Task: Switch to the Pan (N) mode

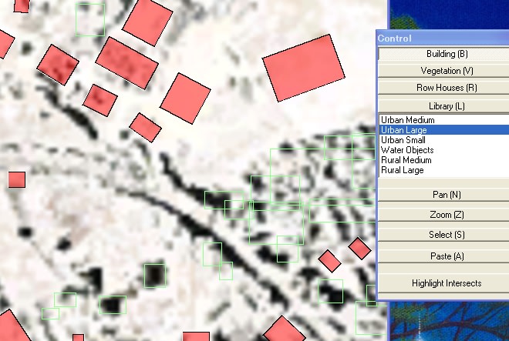Action: point(444,195)
